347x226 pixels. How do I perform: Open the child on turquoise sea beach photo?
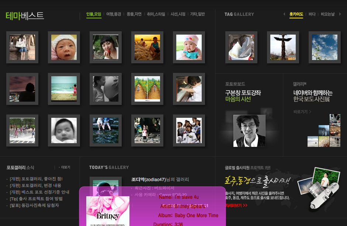[64, 89]
